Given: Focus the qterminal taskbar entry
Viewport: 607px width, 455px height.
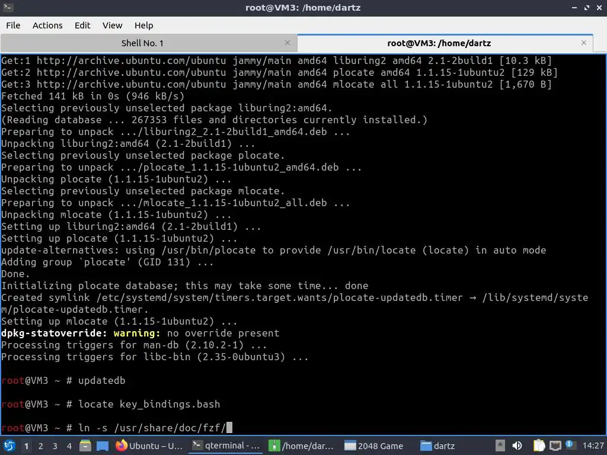Looking at the screenshot, I should pyautogui.click(x=226, y=446).
